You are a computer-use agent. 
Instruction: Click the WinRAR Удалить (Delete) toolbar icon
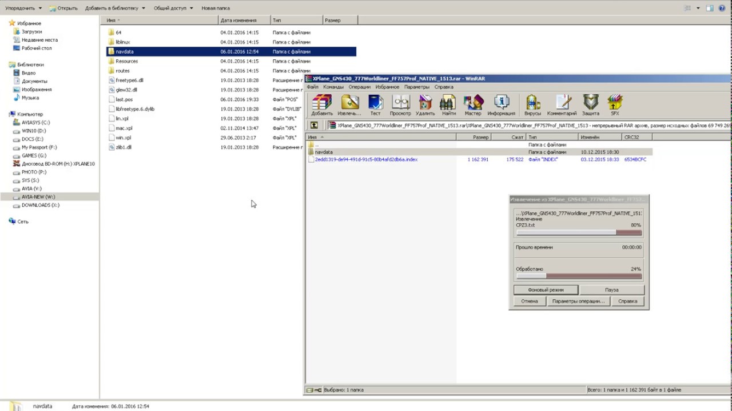click(425, 105)
